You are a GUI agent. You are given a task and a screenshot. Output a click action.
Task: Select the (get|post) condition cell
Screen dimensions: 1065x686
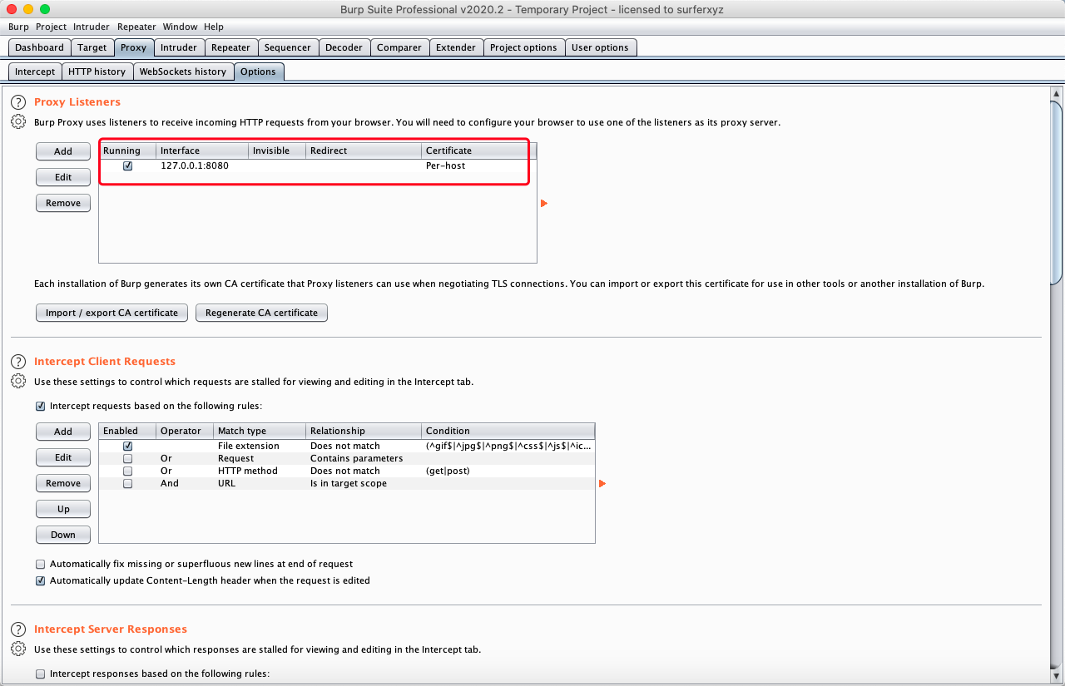coord(508,471)
